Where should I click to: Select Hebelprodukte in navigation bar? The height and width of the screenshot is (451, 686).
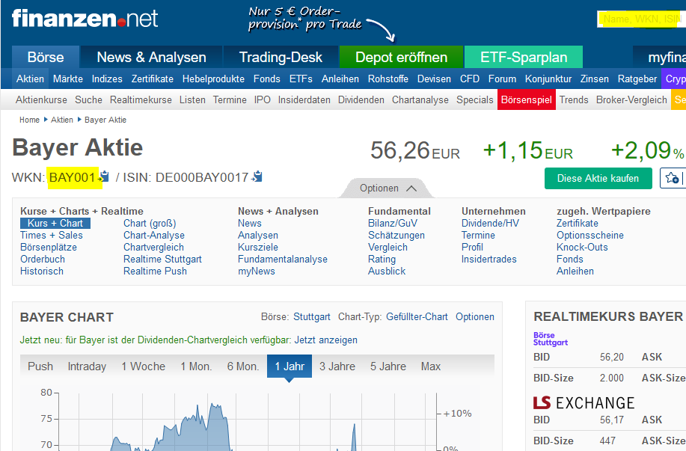213,79
